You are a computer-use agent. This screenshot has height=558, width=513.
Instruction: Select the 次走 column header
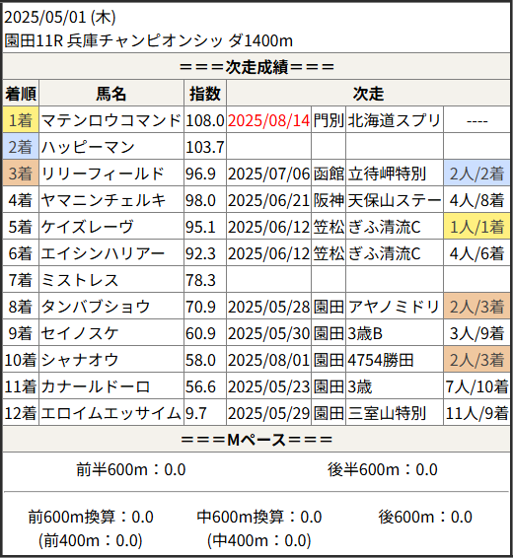(368, 94)
